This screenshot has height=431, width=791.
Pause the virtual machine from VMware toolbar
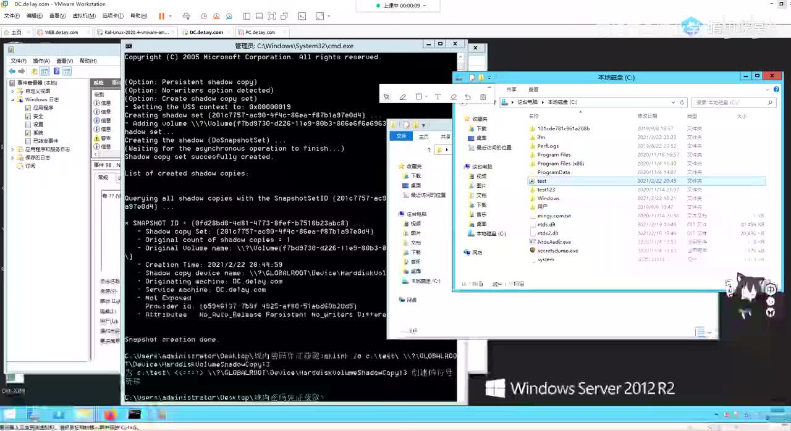coord(162,16)
